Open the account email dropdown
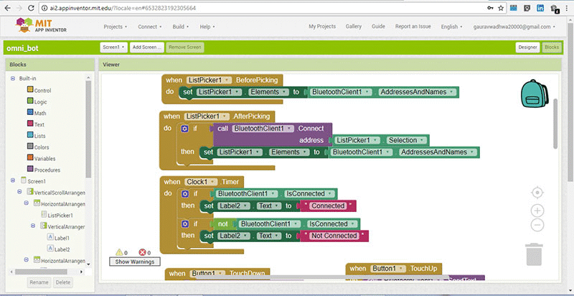Image resolution: width=574 pixels, height=296 pixels. coord(514,27)
